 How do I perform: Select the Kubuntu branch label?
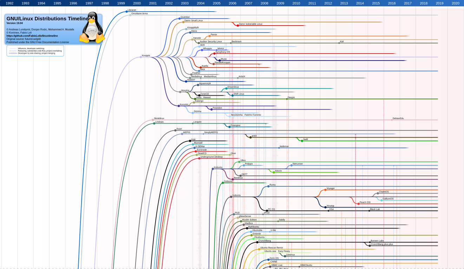click(218, 167)
